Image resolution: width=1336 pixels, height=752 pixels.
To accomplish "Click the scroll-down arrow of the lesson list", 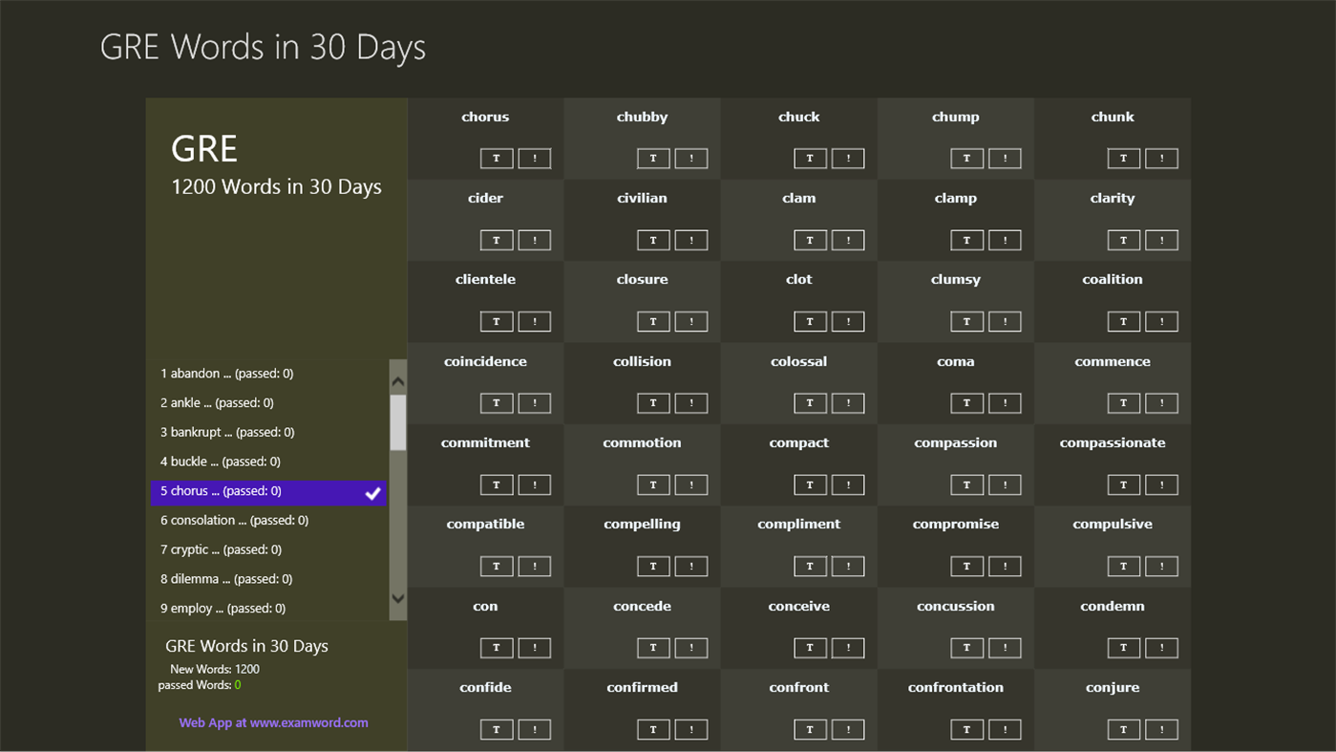I will [x=398, y=598].
